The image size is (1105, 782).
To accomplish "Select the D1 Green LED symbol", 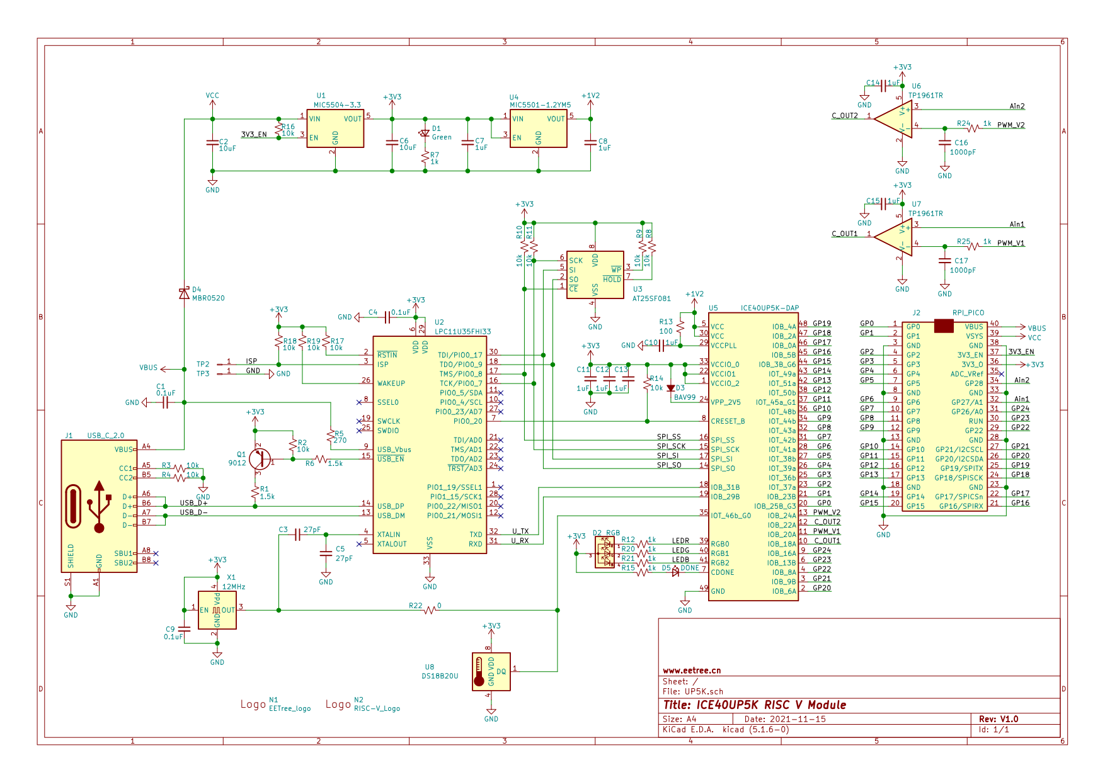I will pos(425,133).
